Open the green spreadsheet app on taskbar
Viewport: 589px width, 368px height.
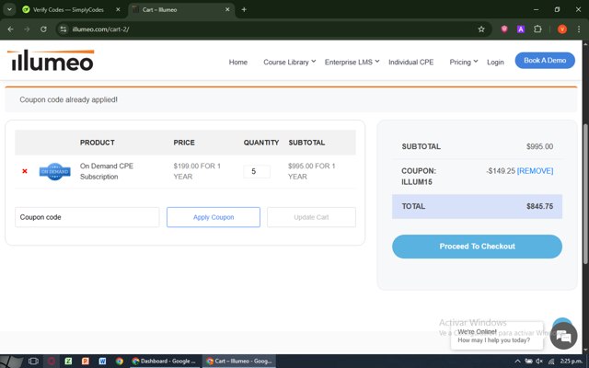(68, 362)
